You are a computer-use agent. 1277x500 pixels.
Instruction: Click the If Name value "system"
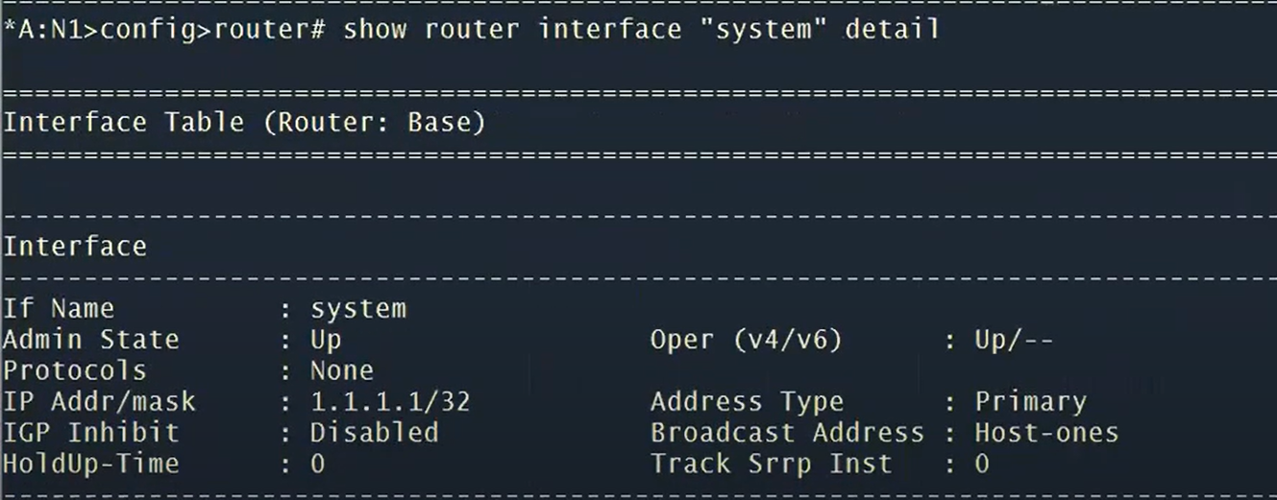pyautogui.click(x=357, y=309)
